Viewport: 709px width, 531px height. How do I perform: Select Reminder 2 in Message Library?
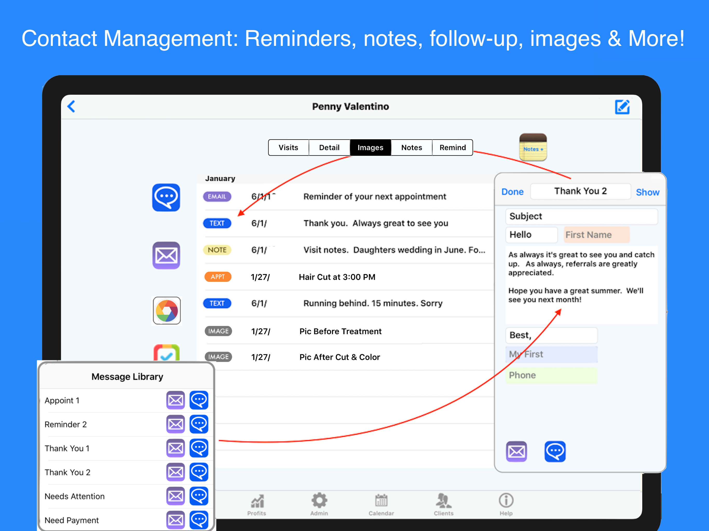[66, 424]
